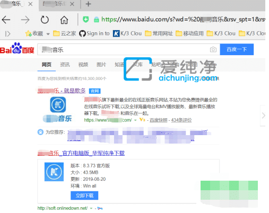Go back using the browser back arrow
The width and height of the screenshot is (269, 213).
(x=6, y=20)
